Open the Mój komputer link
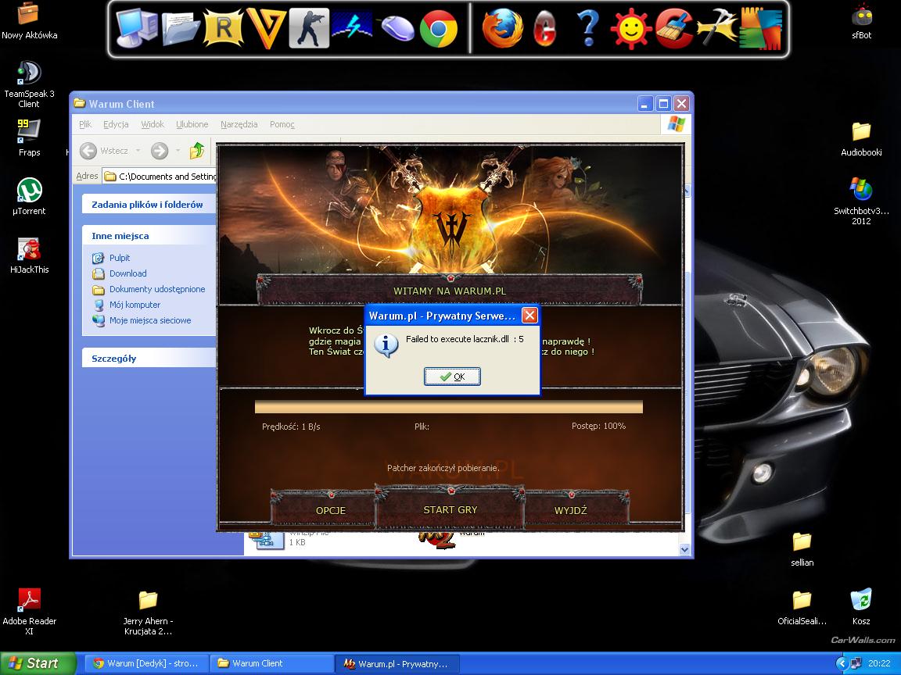This screenshot has height=675, width=901. [135, 305]
